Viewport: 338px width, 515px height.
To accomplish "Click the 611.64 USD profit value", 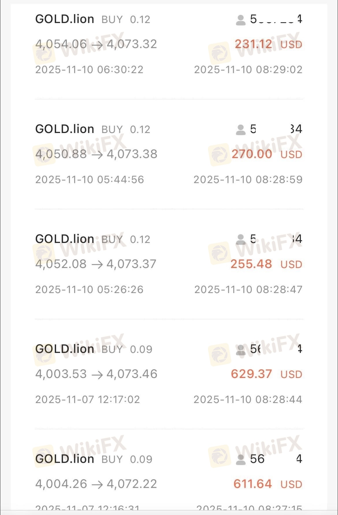I will coord(252,484).
